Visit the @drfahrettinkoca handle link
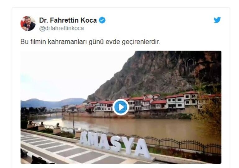The height and width of the screenshot is (168, 239). pyautogui.click(x=61, y=28)
